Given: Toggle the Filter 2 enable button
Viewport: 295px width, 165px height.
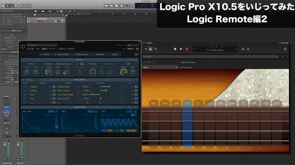Looking at the screenshot, I should (88, 64).
